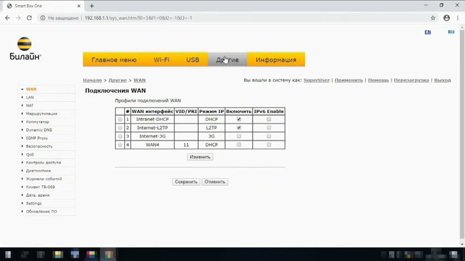Log out via Выход link

click(443, 80)
